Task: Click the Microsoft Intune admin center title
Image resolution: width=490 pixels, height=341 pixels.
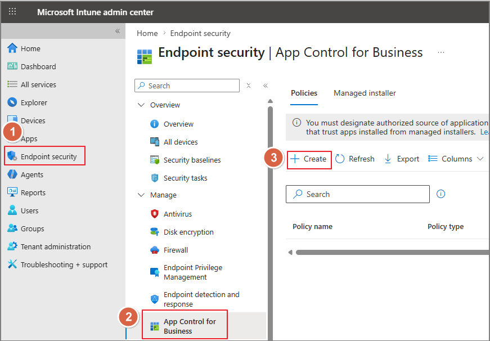Action: click(x=95, y=12)
